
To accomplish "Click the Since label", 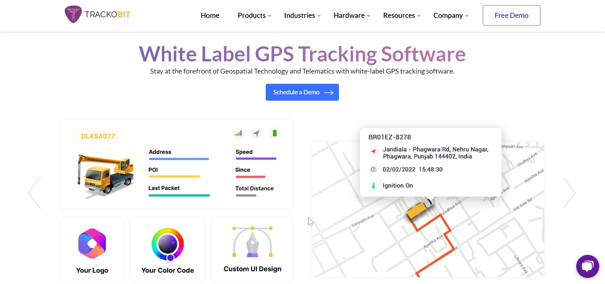I will pyautogui.click(x=243, y=170).
